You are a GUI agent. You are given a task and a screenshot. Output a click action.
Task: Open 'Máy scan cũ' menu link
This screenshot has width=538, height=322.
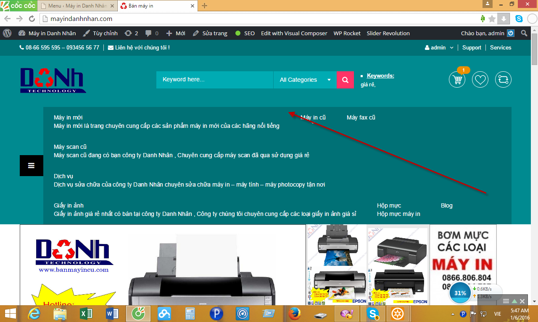(70, 147)
